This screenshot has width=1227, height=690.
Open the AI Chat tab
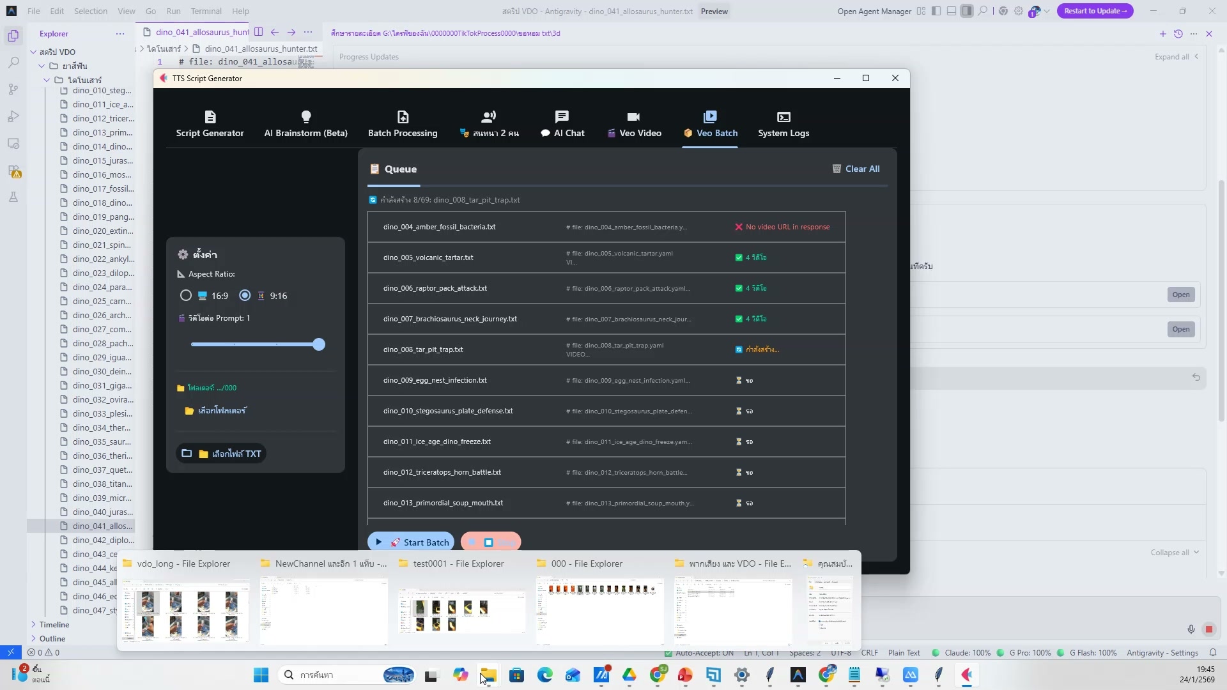(x=562, y=125)
